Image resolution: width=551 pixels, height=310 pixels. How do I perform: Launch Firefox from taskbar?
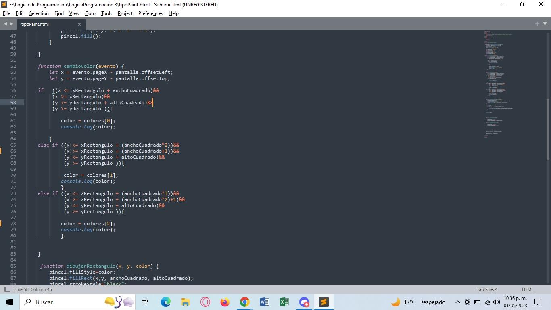click(225, 302)
